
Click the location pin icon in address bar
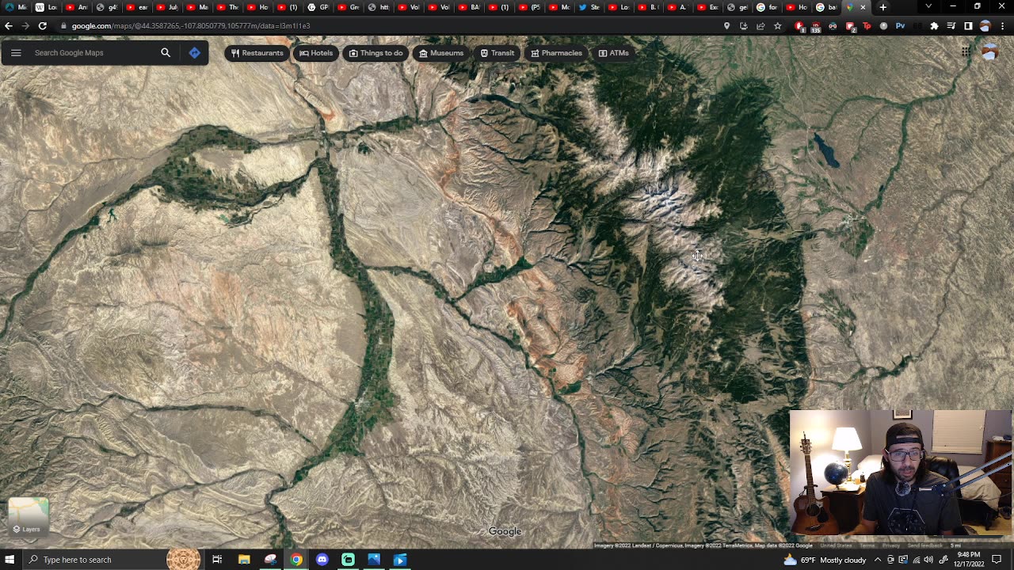click(x=726, y=26)
